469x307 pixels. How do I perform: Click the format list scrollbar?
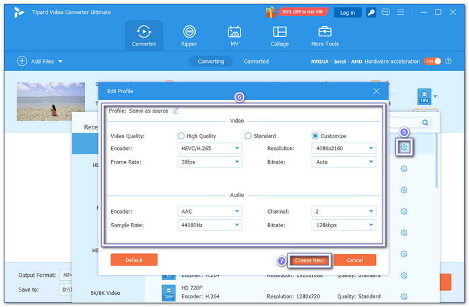click(x=437, y=161)
